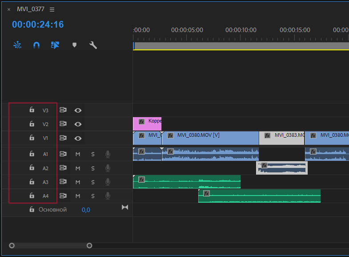Enable voice-over record microphone on A3
The height and width of the screenshot is (257, 349).
(x=108, y=182)
